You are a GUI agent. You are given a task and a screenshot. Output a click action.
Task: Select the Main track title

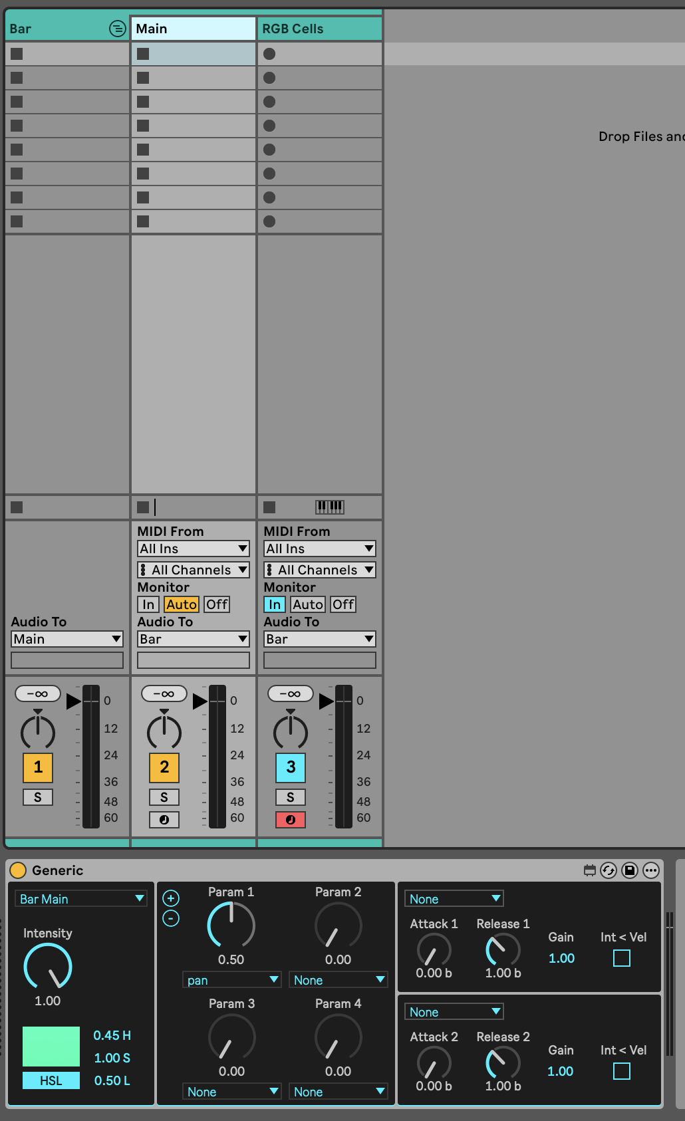pos(193,29)
